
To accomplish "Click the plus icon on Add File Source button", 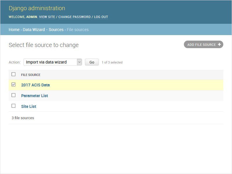I will point(220,44).
